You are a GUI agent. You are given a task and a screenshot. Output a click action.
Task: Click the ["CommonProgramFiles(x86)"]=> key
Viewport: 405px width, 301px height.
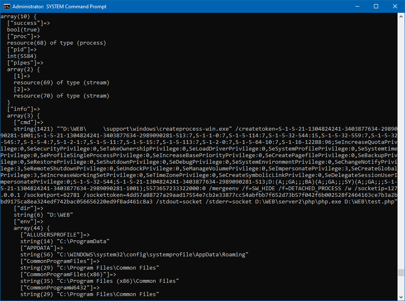pos(68,275)
